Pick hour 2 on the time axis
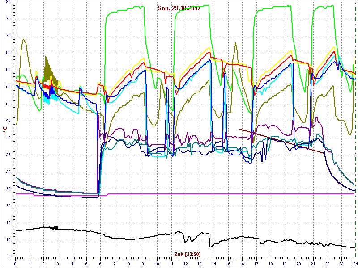 43,264
